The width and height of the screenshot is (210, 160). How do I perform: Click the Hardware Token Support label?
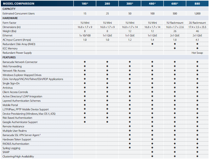pyautogui.click(x=17, y=139)
